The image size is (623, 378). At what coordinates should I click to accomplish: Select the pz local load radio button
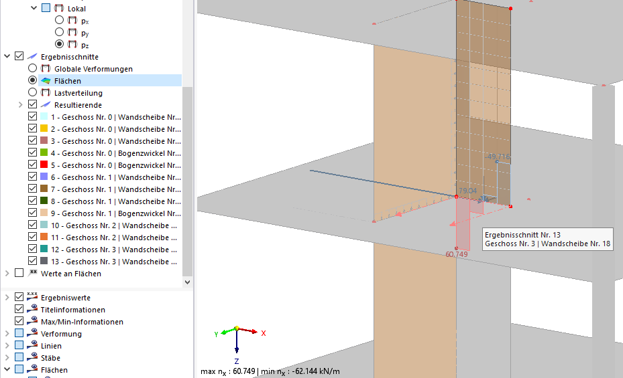click(x=59, y=43)
